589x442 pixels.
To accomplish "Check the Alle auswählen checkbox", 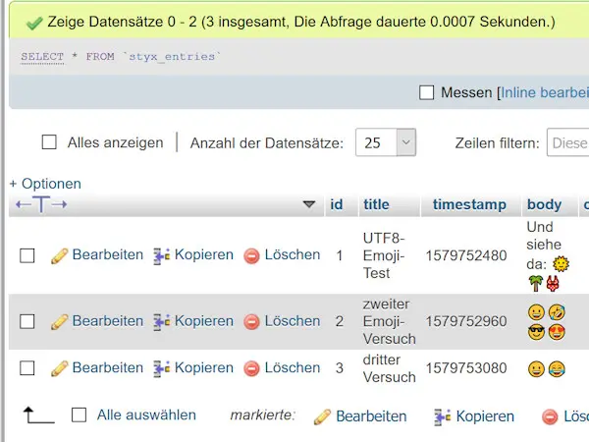I will (80, 415).
